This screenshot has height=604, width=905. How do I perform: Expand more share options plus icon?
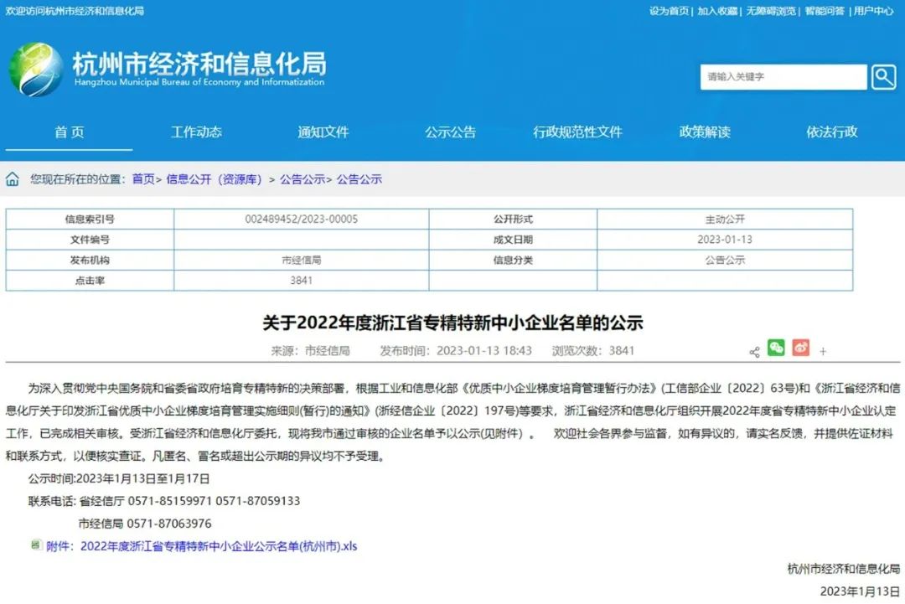click(x=823, y=352)
